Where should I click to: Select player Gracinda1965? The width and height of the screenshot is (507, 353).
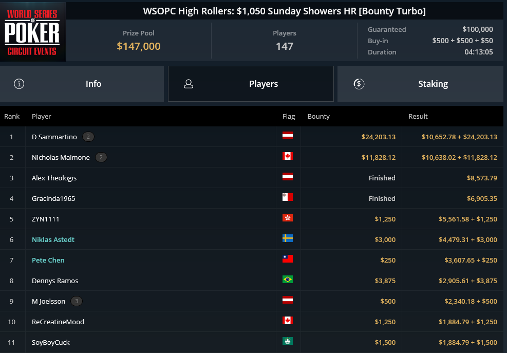coord(53,199)
